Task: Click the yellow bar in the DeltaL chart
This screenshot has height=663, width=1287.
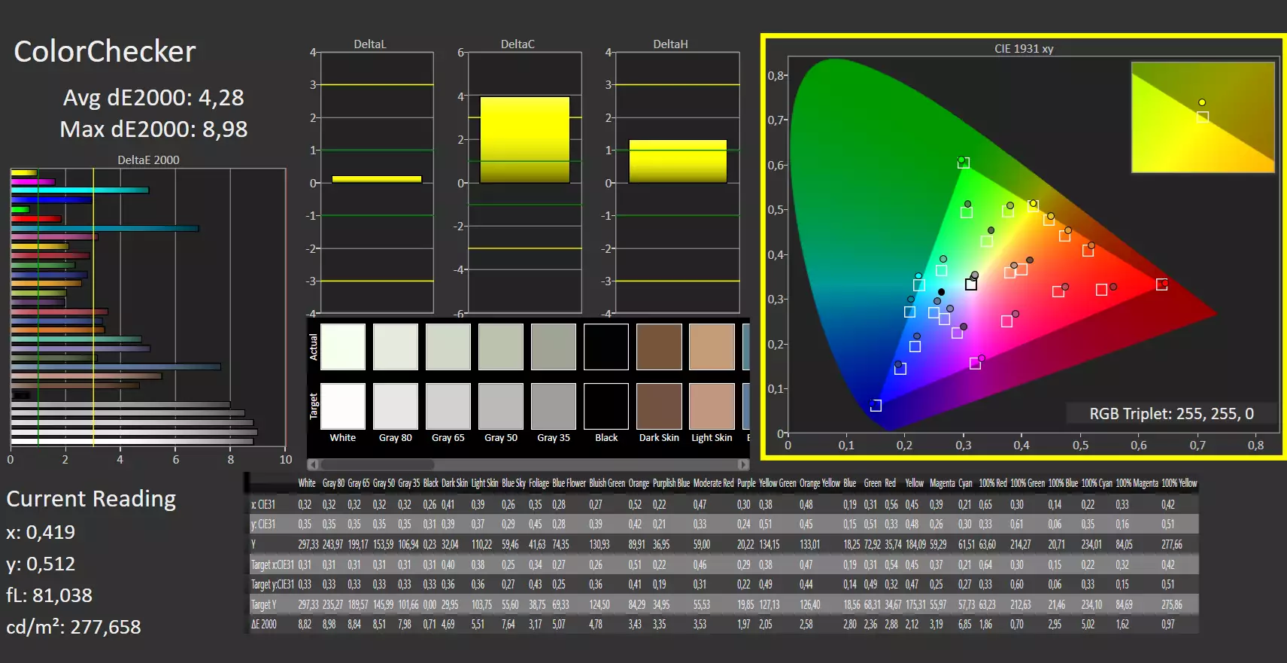Action: pyautogui.click(x=377, y=179)
